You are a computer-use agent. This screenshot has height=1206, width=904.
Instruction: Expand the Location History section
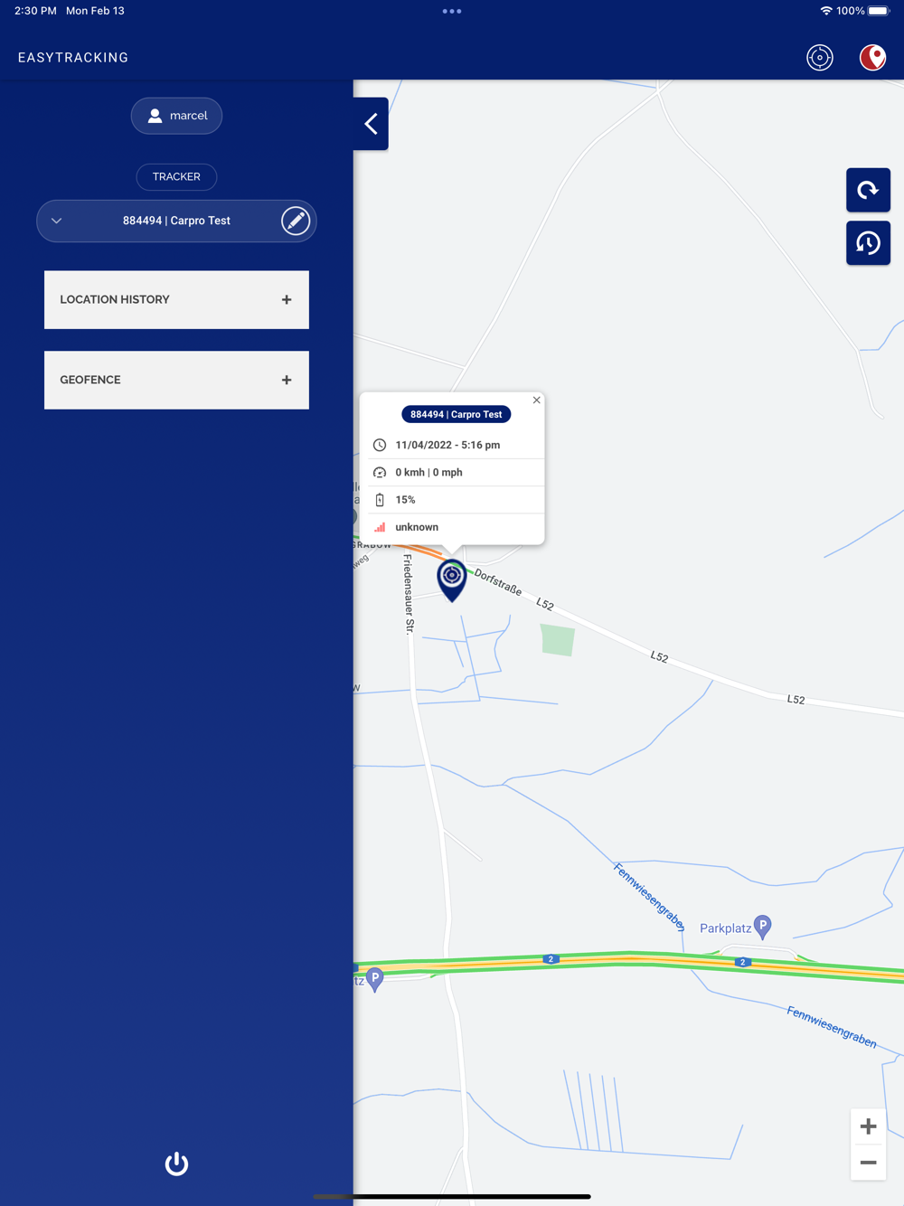coord(176,299)
